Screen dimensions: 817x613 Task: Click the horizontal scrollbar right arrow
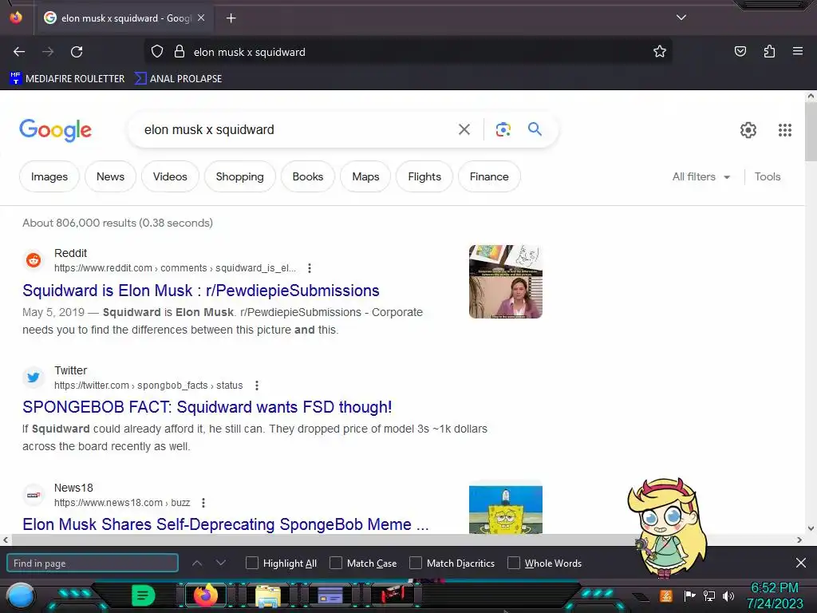pos(799,540)
